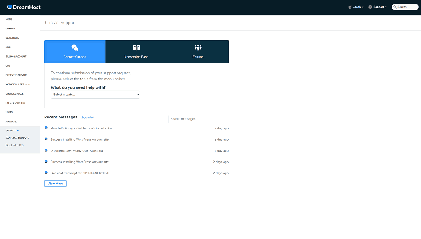Click the magnifier icon in the Search box
The height and width of the screenshot is (239, 421).
click(x=395, y=7)
